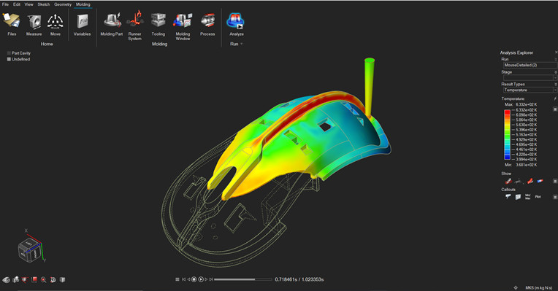The height and width of the screenshot is (291, 558).
Task: Click the animation timeline progress slider
Action: (x=243, y=279)
